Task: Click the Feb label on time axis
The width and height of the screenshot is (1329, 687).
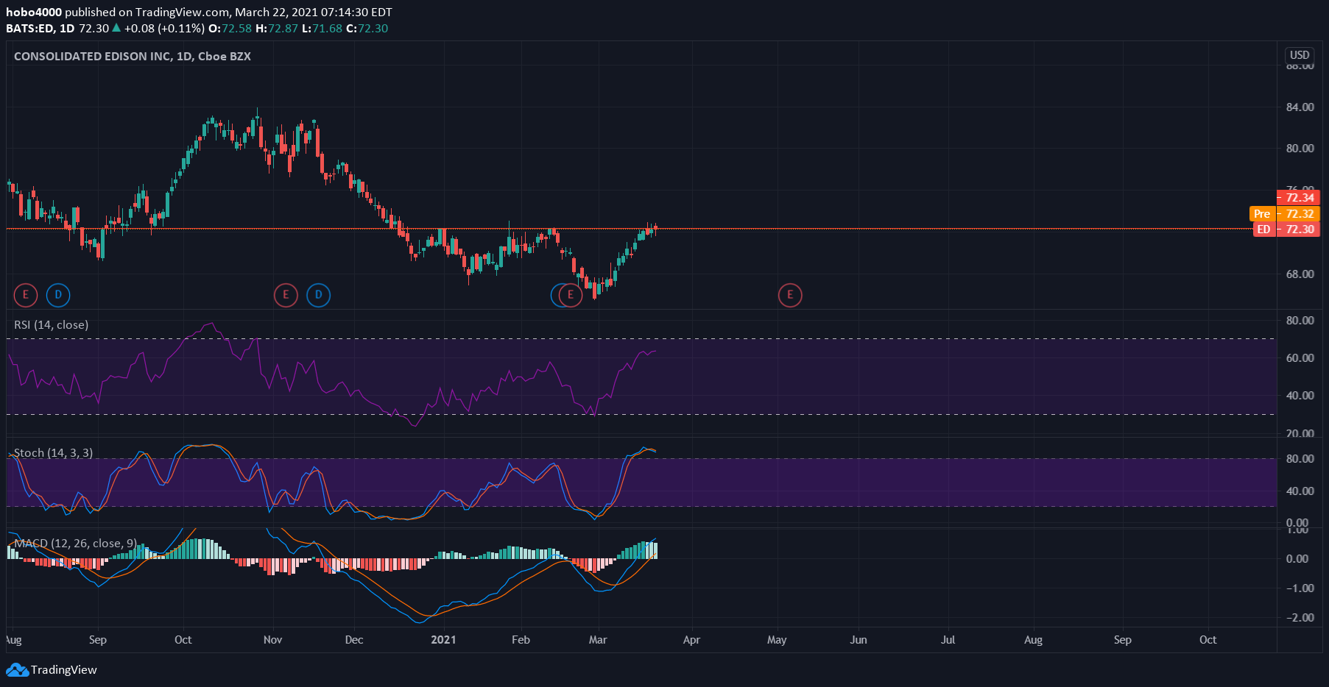Action: point(521,639)
